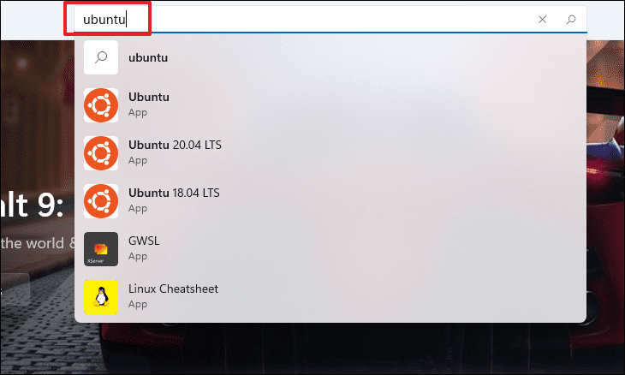Clear the search text with X icon
Viewport: 625px width, 375px height.
542,19
